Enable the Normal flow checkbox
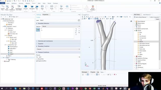This screenshot has height=90, width=161. (37, 59)
